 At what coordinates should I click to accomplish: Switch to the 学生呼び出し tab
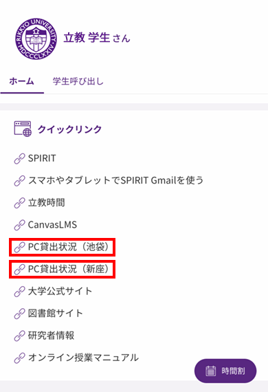78,82
